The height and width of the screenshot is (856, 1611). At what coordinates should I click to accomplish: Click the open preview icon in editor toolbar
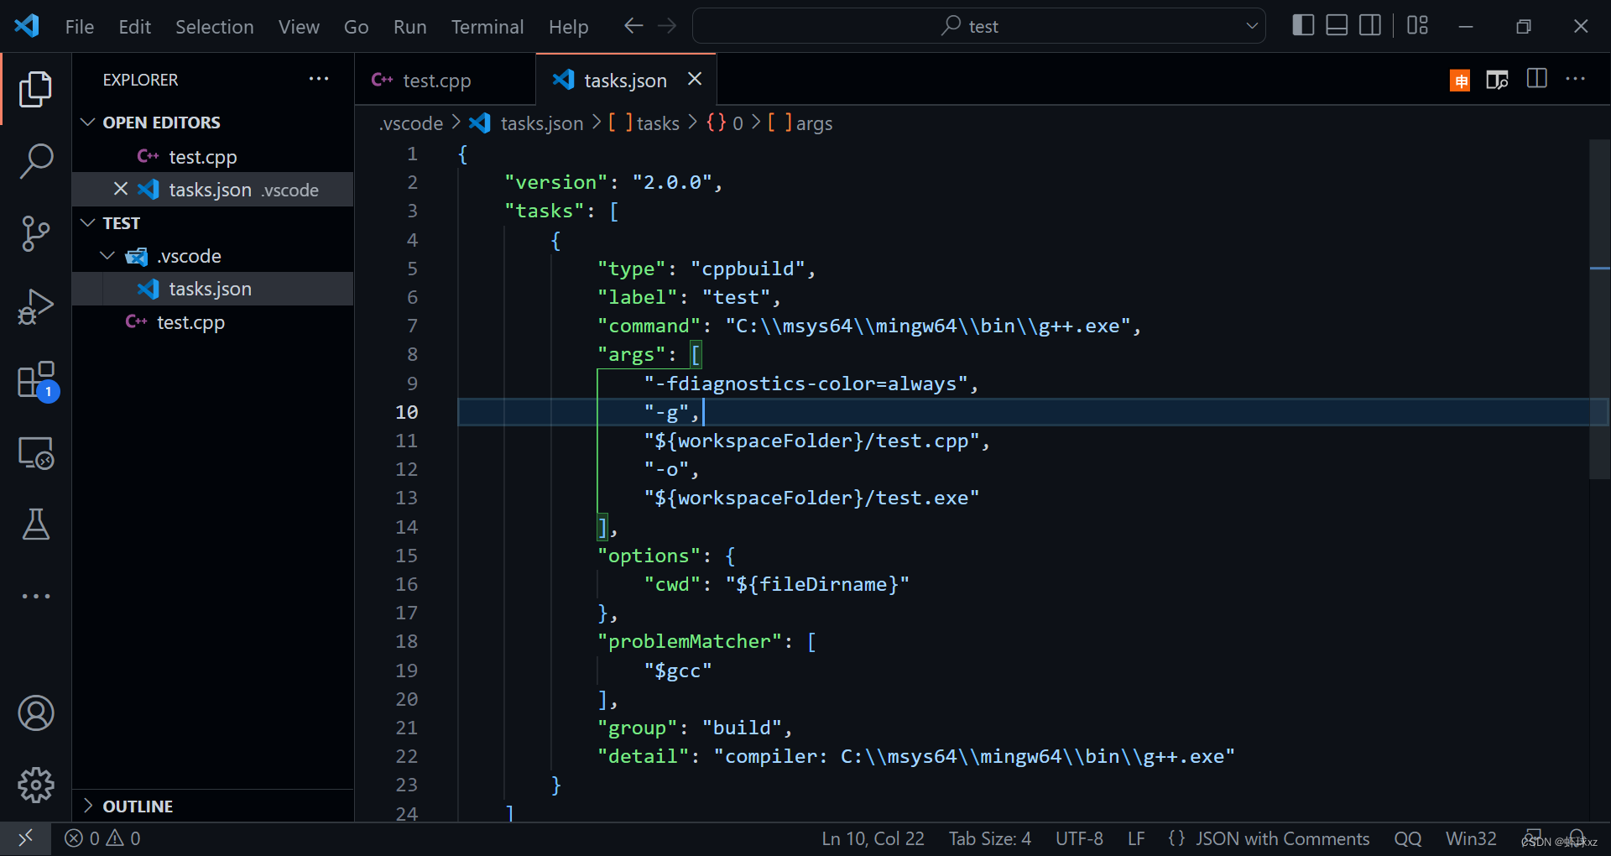1497,80
